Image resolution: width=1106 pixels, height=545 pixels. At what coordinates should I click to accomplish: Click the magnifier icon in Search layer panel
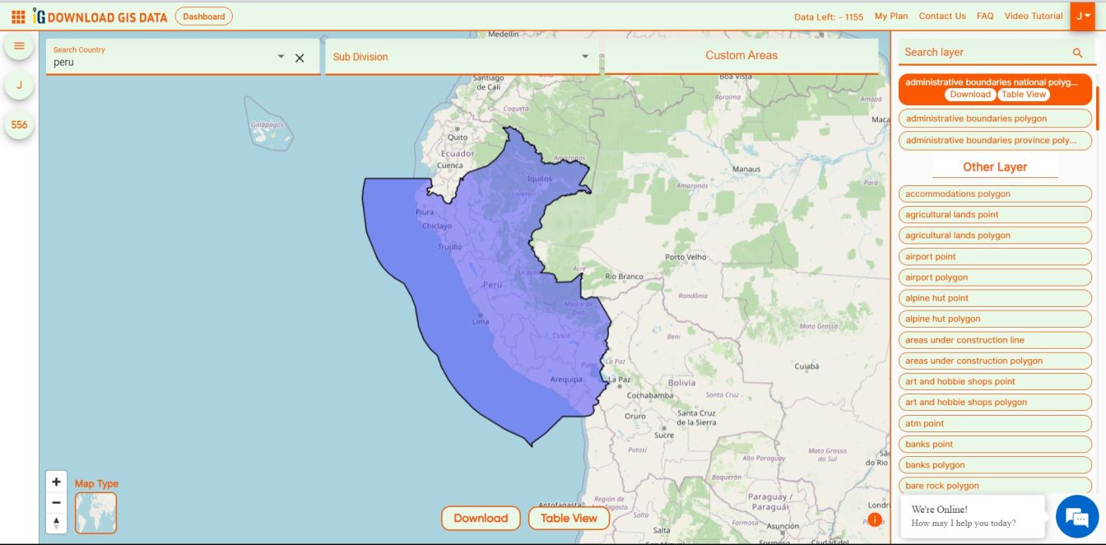[1078, 52]
